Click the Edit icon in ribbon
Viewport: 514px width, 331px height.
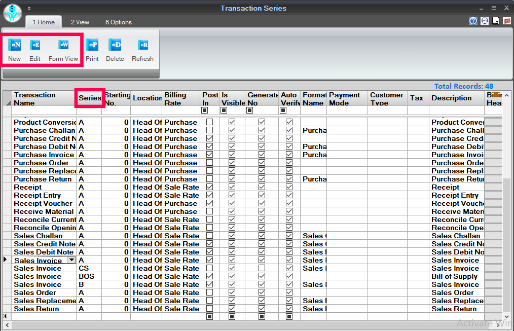(35, 46)
